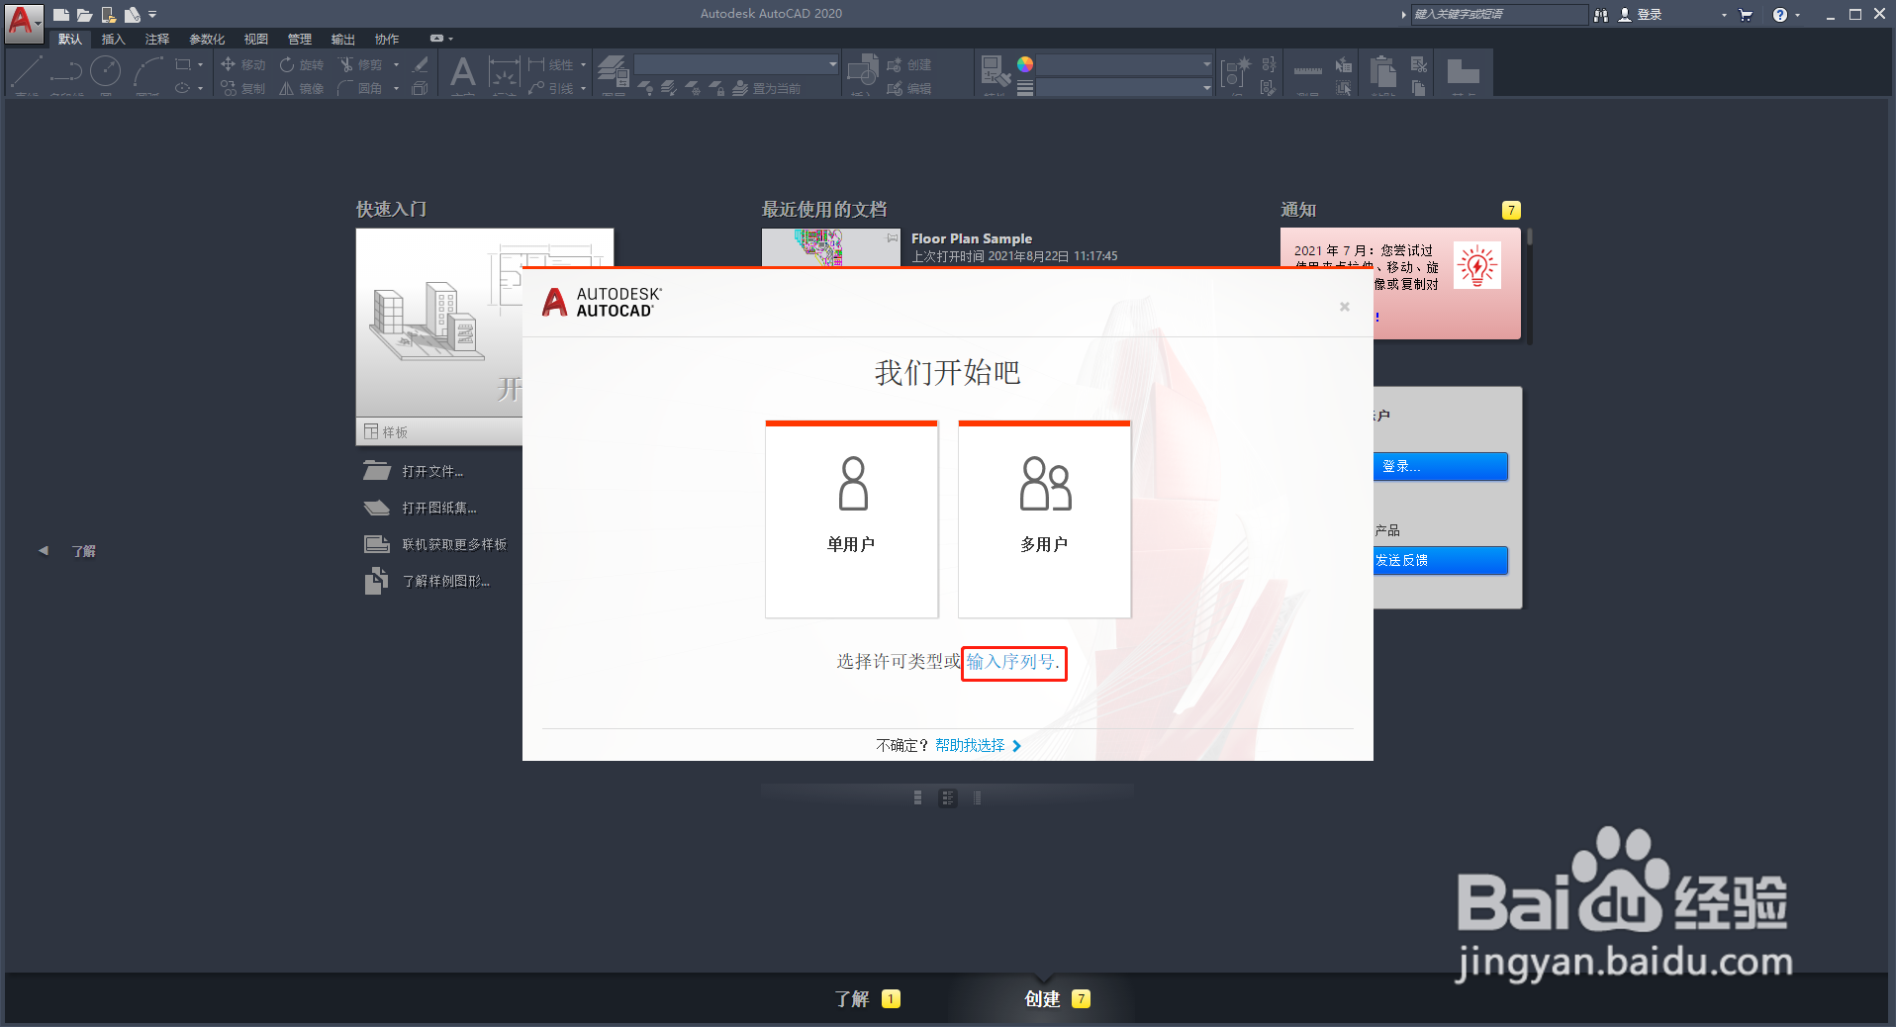Click the 输入序列号 link
The height and width of the screenshot is (1027, 1896).
click(1012, 662)
